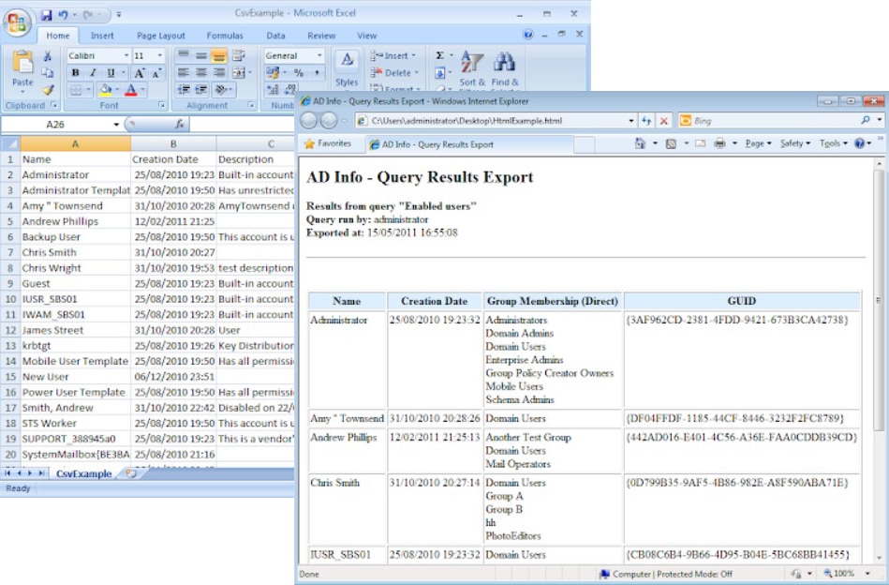Toggle Align Text Left in Excel
Viewport: 889px width, 585px height.
pyautogui.click(x=183, y=72)
